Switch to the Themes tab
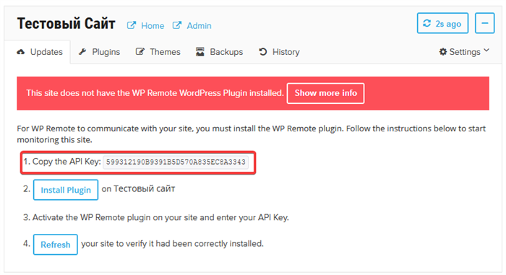Viewport: 506px width, 275px height. click(x=158, y=52)
